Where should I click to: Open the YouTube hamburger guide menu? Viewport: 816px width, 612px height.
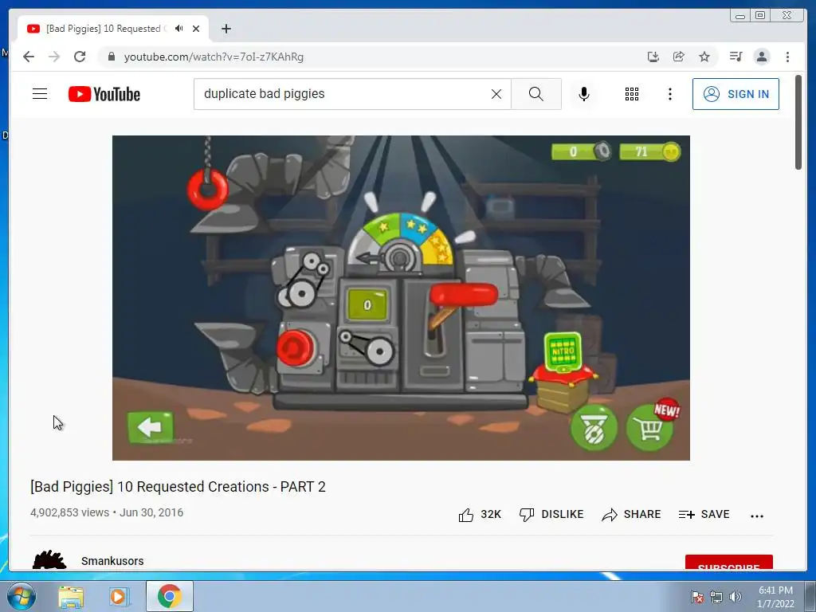pos(40,94)
